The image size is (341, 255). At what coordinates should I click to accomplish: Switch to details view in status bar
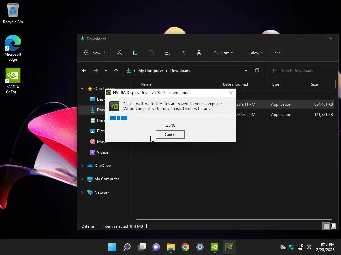[326, 226]
